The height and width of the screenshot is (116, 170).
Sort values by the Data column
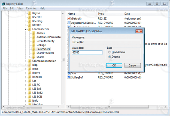pos(145,14)
